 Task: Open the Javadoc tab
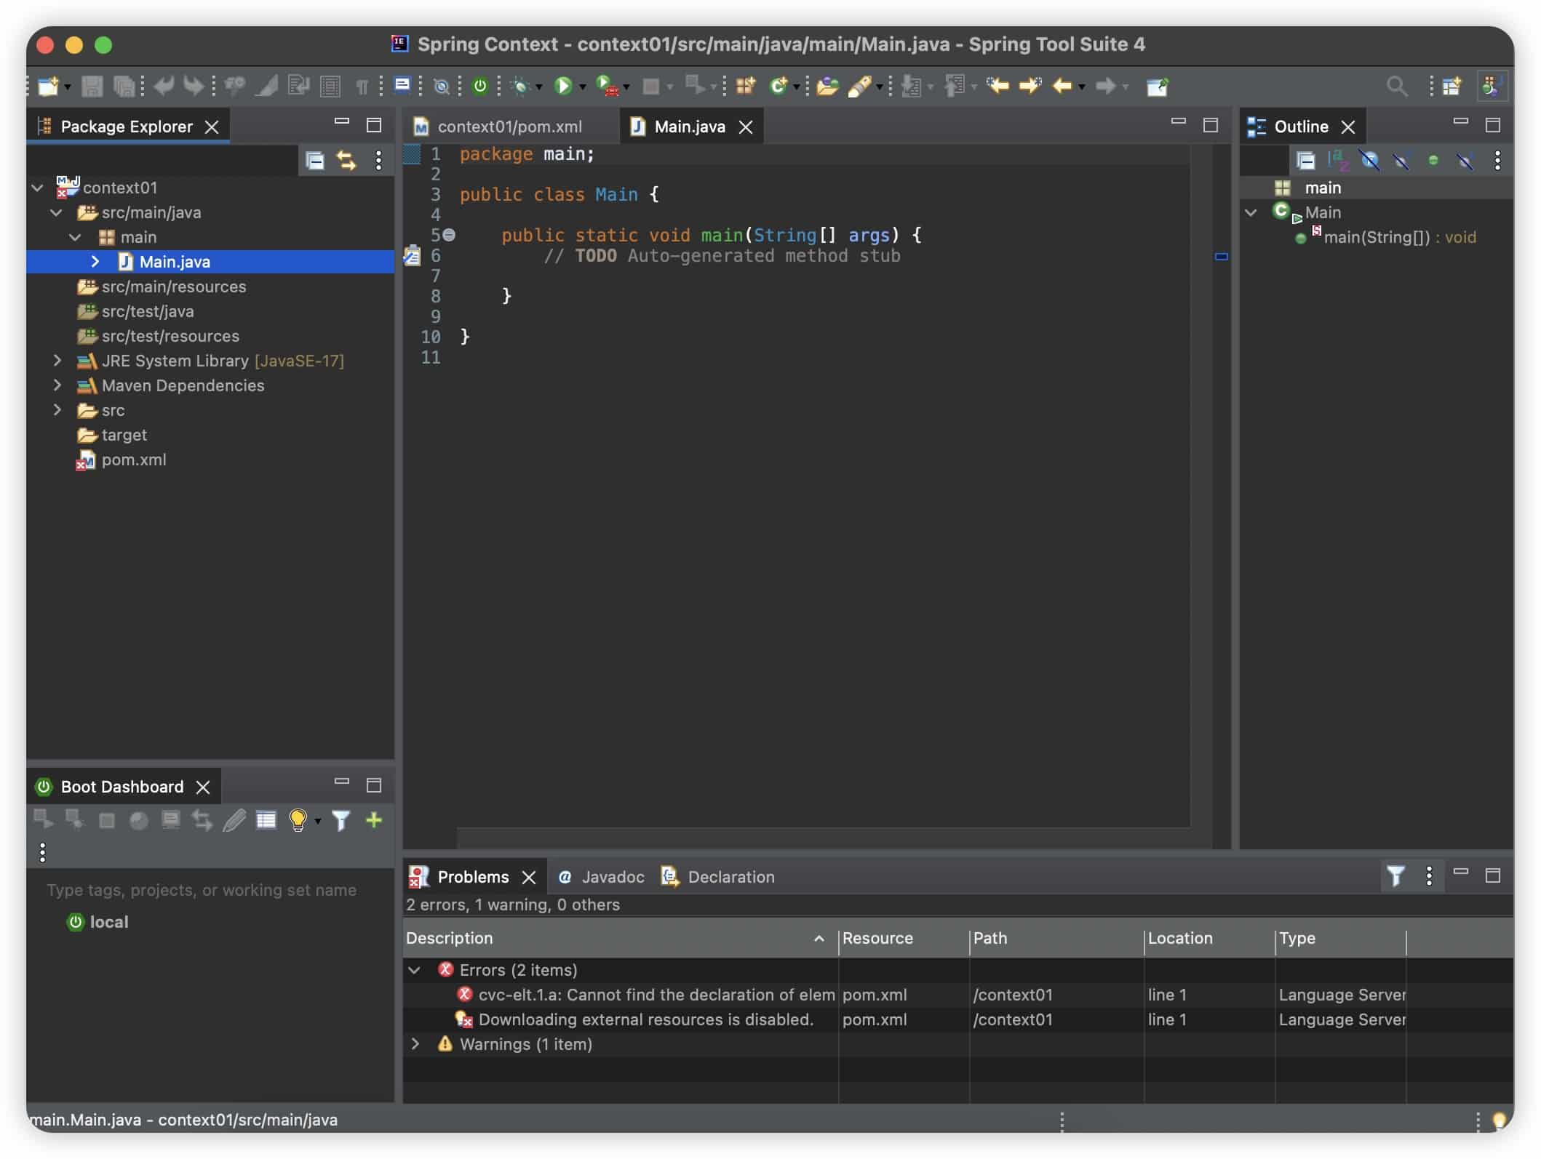[x=601, y=877]
